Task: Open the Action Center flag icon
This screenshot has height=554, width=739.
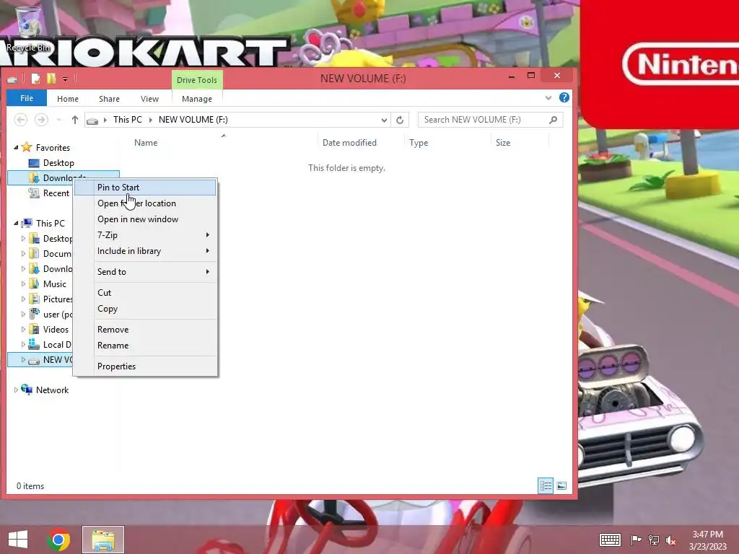Action: [636, 540]
